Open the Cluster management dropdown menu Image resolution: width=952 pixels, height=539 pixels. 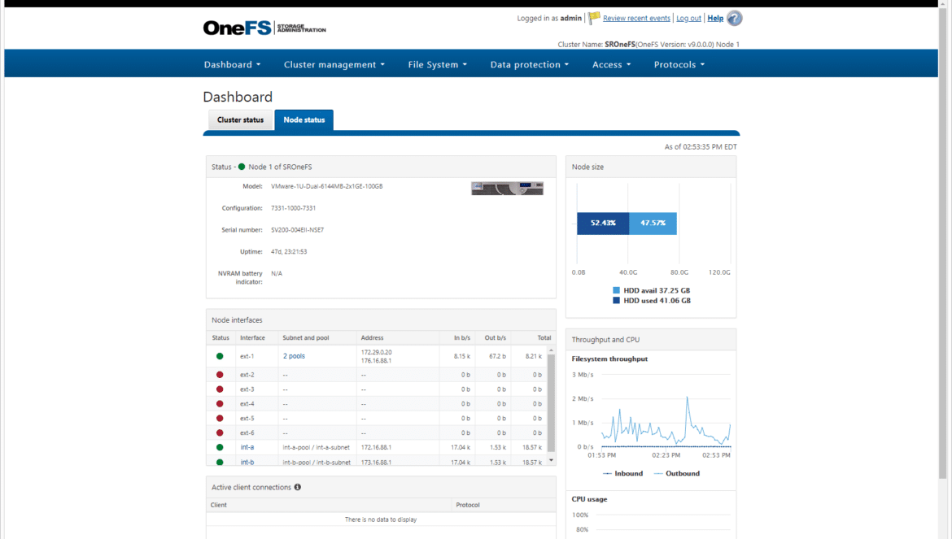click(x=334, y=64)
